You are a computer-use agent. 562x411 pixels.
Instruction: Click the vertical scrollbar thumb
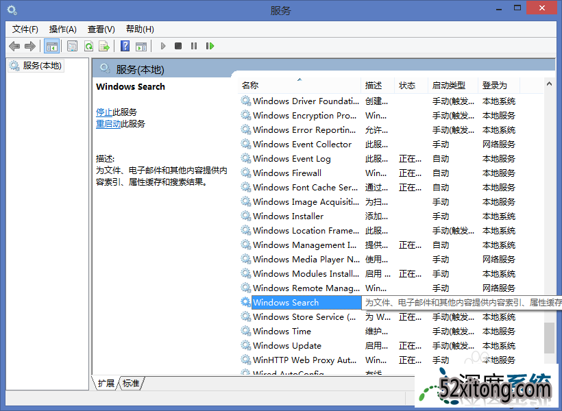coord(549,338)
